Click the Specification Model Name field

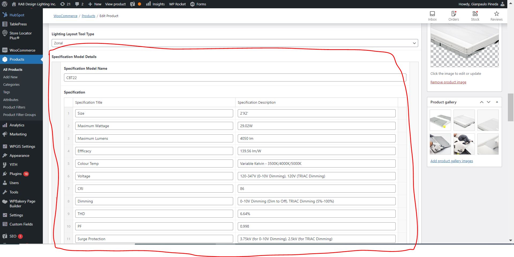[x=235, y=78]
